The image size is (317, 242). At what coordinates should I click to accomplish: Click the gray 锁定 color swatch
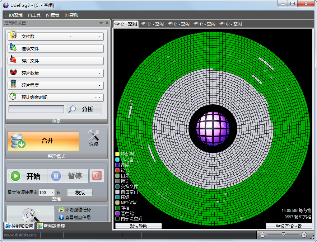tap(117, 181)
